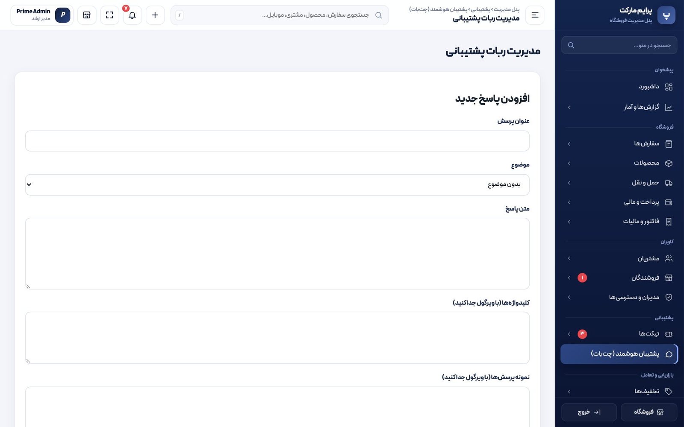Click into the متن پاسخ textarea

[277, 254]
